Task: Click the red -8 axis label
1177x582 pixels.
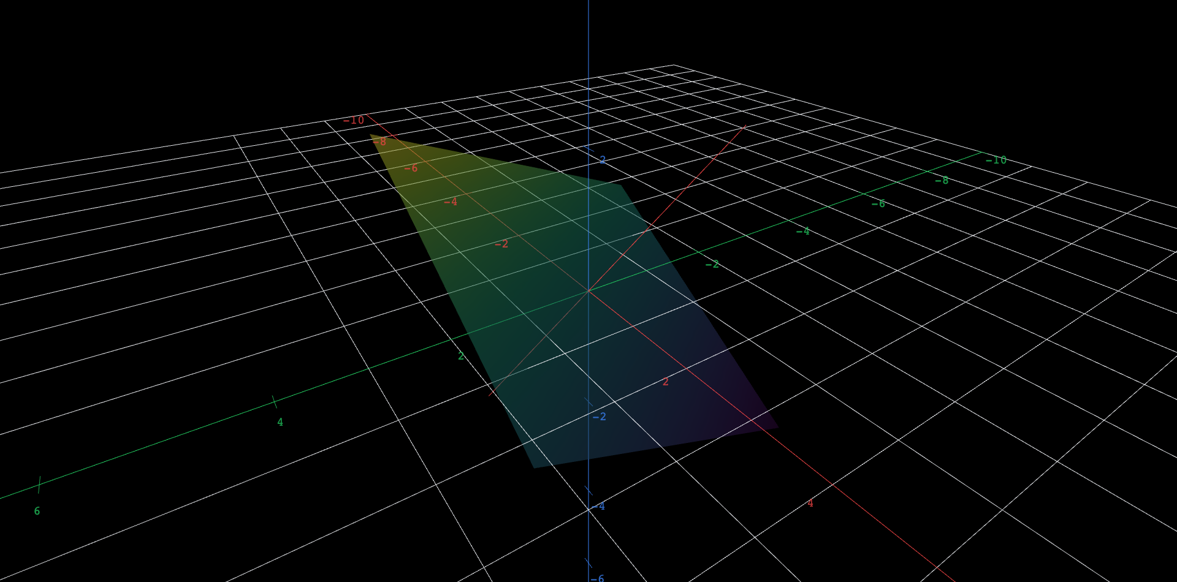Action: (x=379, y=142)
